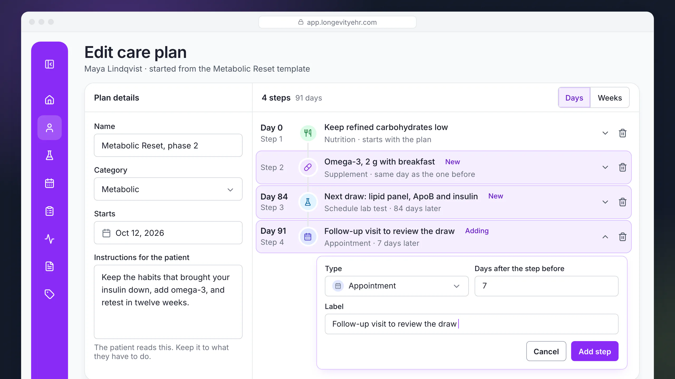Delete the Follow-up visit step

click(623, 237)
